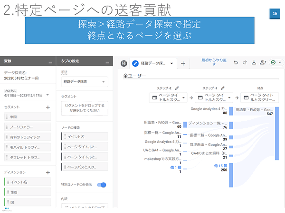285x213 pixels.
Task: Add a new segment with plus icon
Action: (48, 107)
